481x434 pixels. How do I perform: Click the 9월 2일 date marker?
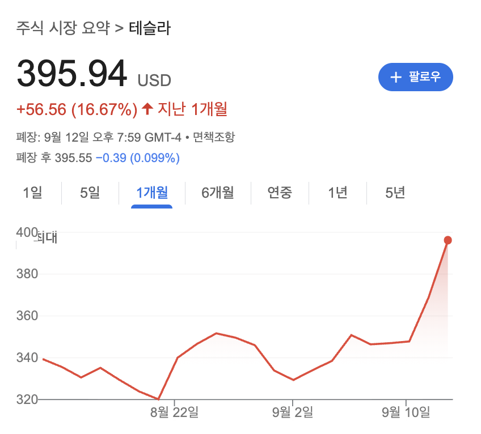coord(293,413)
